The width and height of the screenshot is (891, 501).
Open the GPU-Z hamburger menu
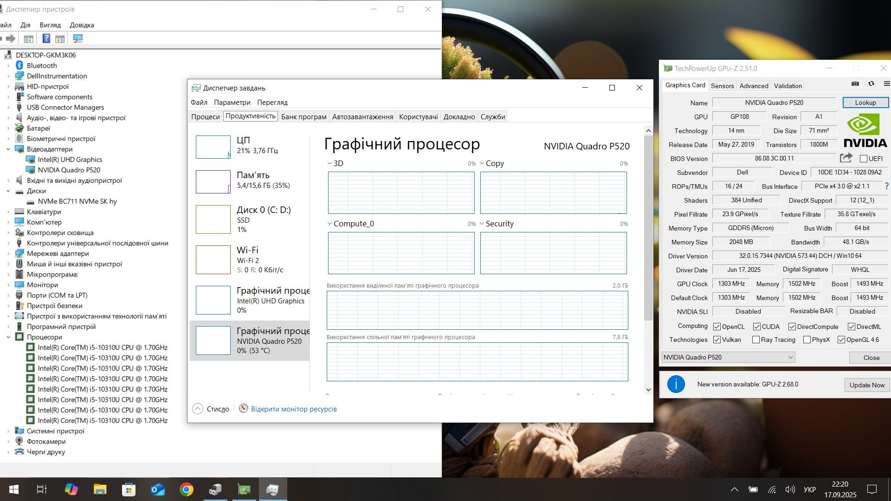pyautogui.click(x=886, y=84)
